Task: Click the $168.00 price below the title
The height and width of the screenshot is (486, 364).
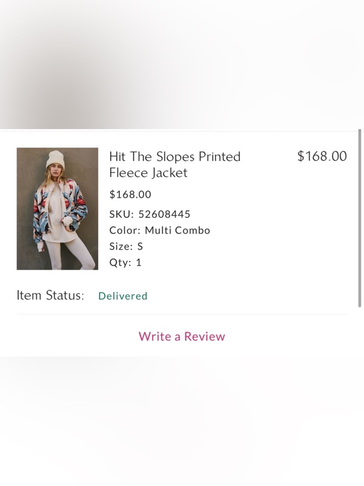Action: click(x=130, y=194)
